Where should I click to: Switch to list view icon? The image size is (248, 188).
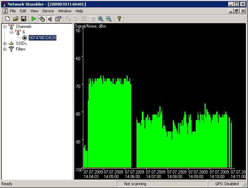pos(84,19)
